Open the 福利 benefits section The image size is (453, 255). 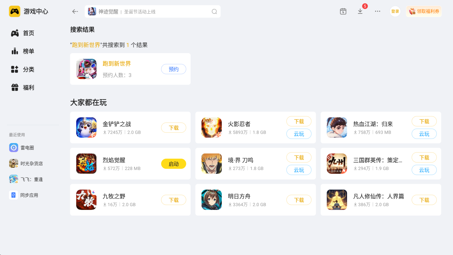(x=23, y=88)
